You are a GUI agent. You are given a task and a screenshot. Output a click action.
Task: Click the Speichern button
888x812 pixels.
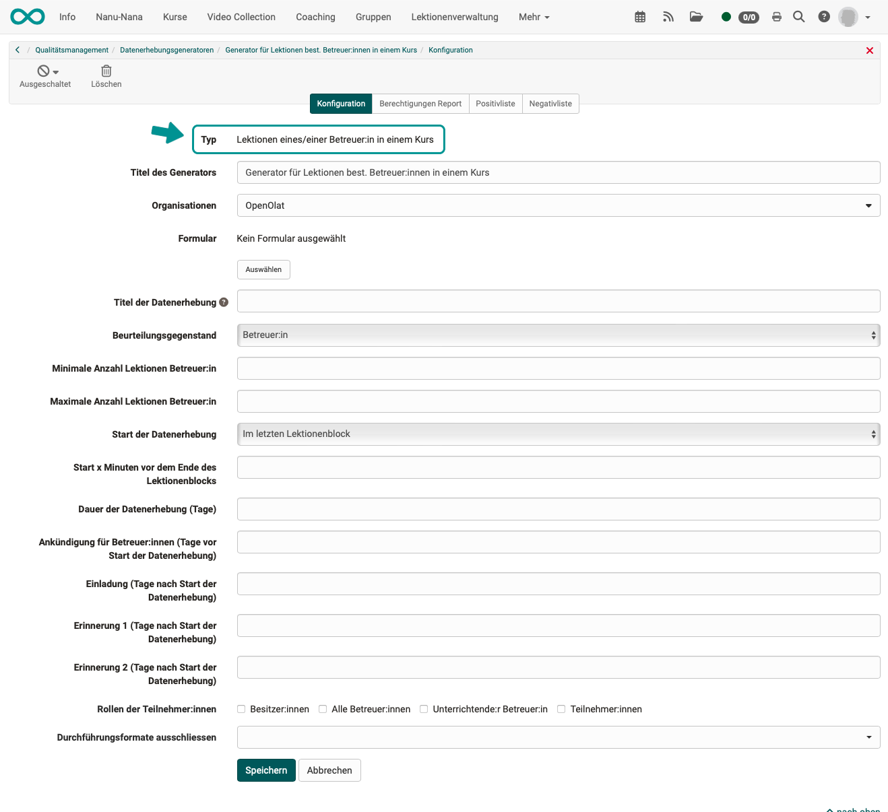pos(265,770)
